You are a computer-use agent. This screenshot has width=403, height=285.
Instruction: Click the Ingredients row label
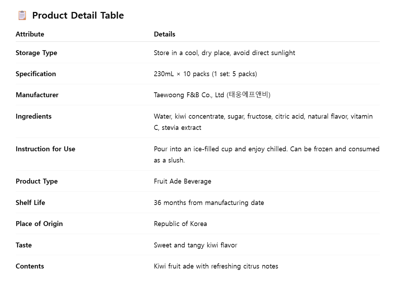click(33, 116)
